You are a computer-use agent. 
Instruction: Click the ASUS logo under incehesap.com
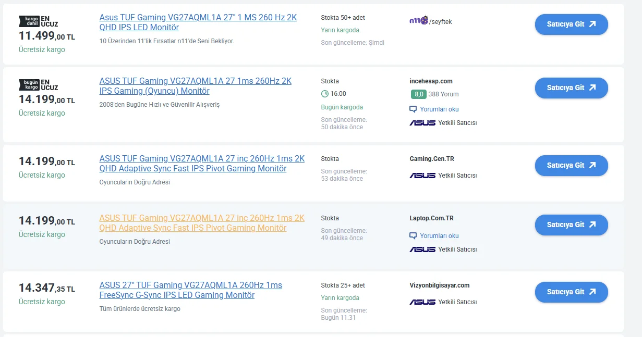[422, 123]
